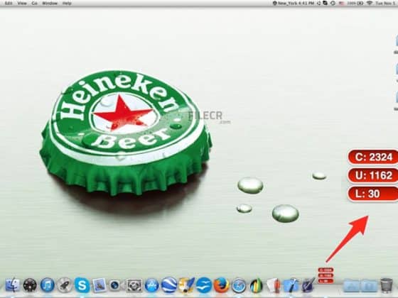Click the red 'C: 2324' counter badge
The height and width of the screenshot is (298, 398).
pyautogui.click(x=373, y=158)
